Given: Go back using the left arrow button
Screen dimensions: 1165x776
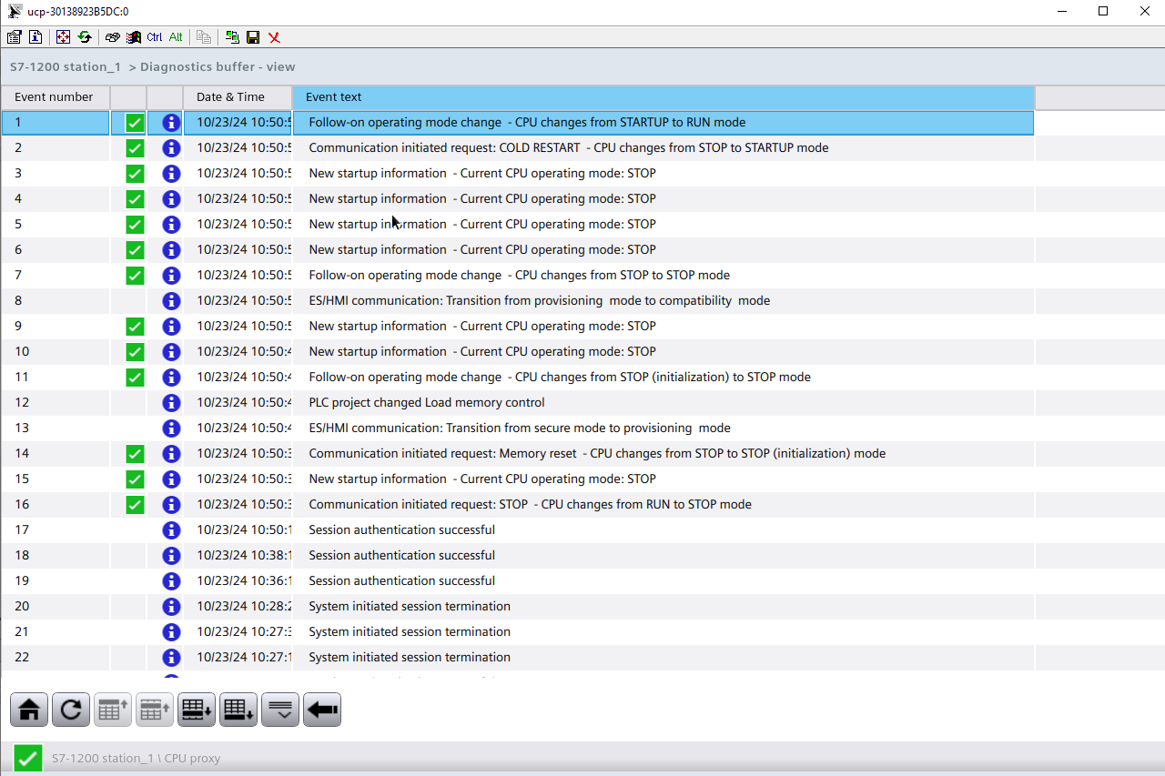Looking at the screenshot, I should pyautogui.click(x=322, y=710).
